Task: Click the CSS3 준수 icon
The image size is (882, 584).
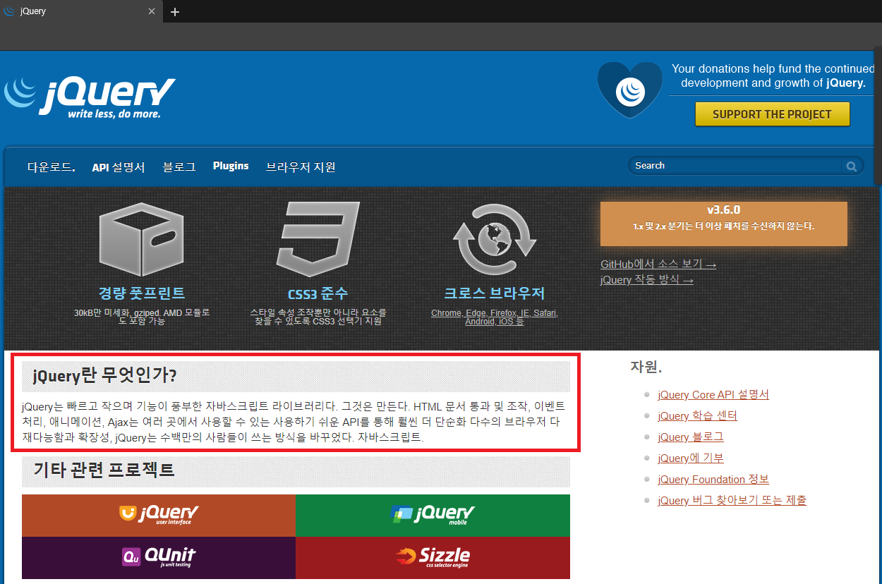Action: click(x=316, y=238)
